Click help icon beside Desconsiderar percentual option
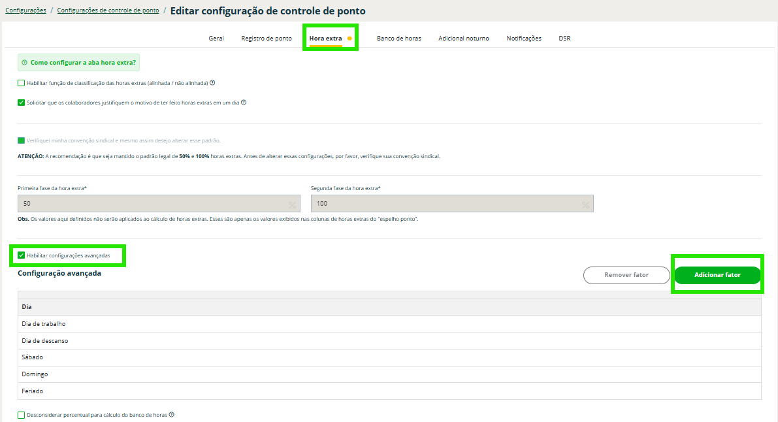Viewport: 778px width, 422px height. tap(172, 415)
